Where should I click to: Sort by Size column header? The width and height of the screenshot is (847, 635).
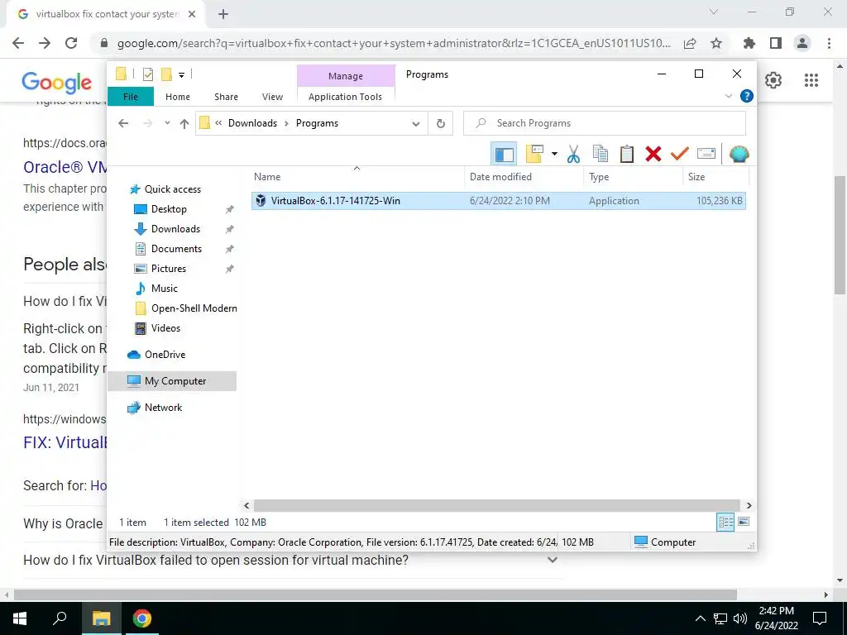696,177
